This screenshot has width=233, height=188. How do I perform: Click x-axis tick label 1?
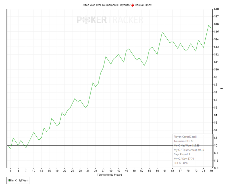pos(11,171)
